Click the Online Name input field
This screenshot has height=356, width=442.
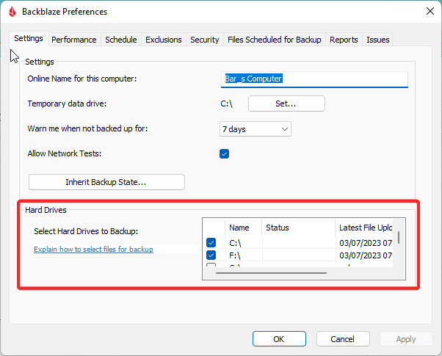[x=314, y=79]
